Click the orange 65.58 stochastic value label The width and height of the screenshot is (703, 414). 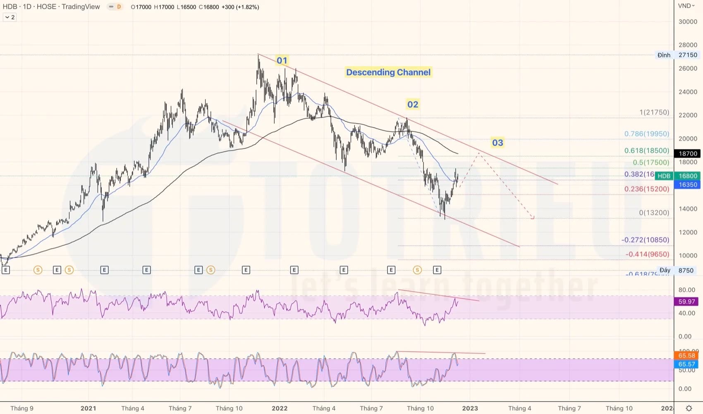pos(687,356)
